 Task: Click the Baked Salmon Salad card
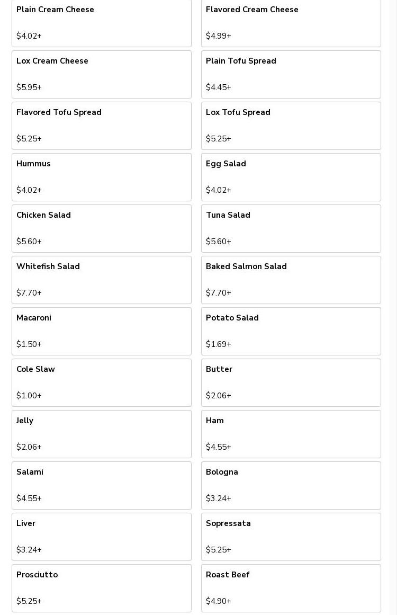pos(291,280)
